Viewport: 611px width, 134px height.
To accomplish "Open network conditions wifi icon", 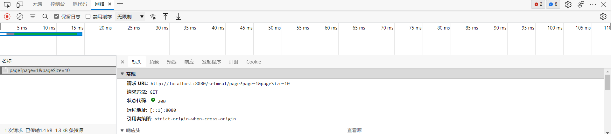I will [x=153, y=17].
